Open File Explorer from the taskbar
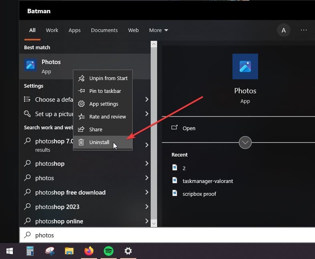The image size is (315, 259). (69, 251)
